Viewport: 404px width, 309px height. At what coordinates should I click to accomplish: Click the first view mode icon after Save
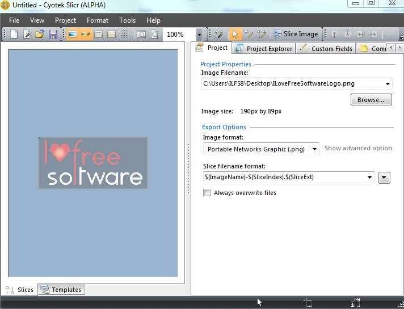click(x=72, y=35)
